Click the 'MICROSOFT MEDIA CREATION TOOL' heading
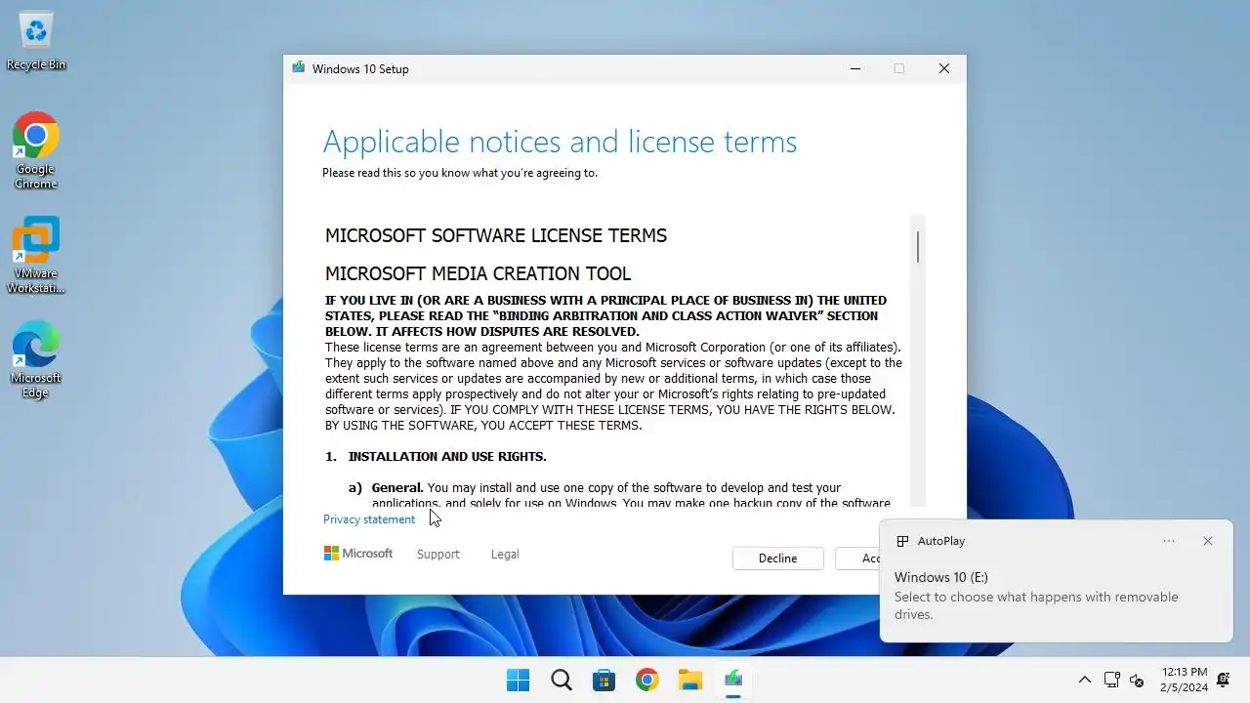 [479, 273]
